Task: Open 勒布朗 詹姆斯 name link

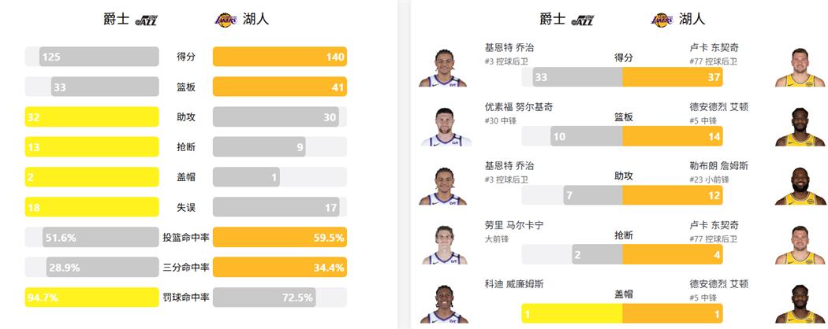Action: coord(716,165)
